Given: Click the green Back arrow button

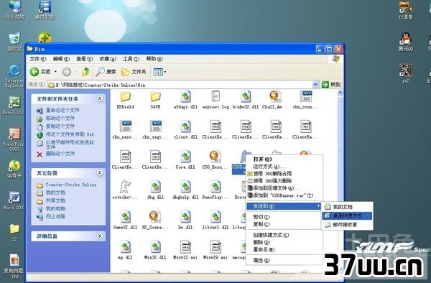Looking at the screenshot, I should pyautogui.click(x=34, y=72).
